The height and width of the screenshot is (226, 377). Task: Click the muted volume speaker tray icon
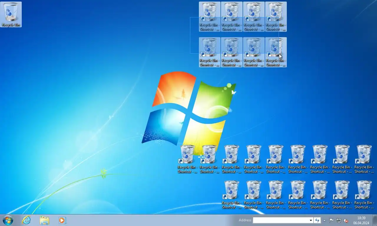pos(346,220)
